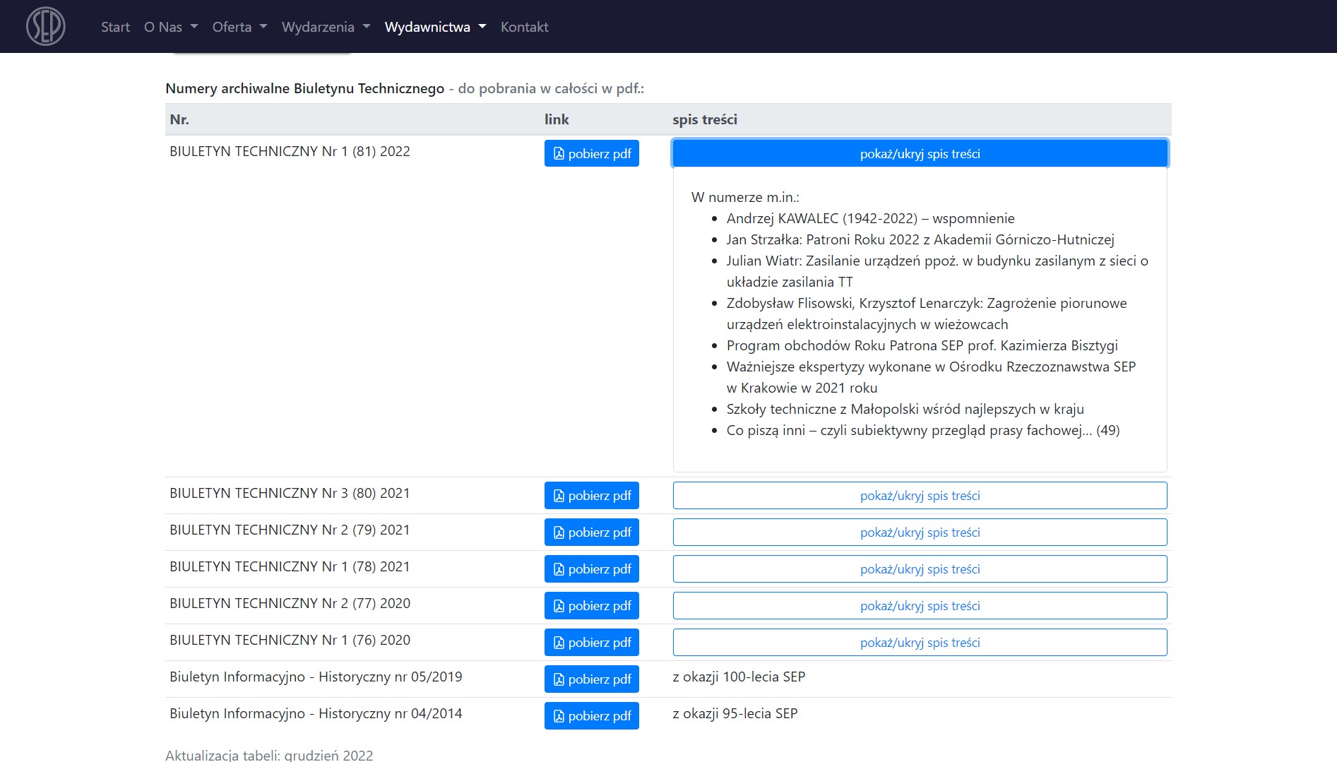Click PDF icon for Biuletyn Nr 2 (77) 2020
This screenshot has height=762, width=1337.
tap(559, 606)
